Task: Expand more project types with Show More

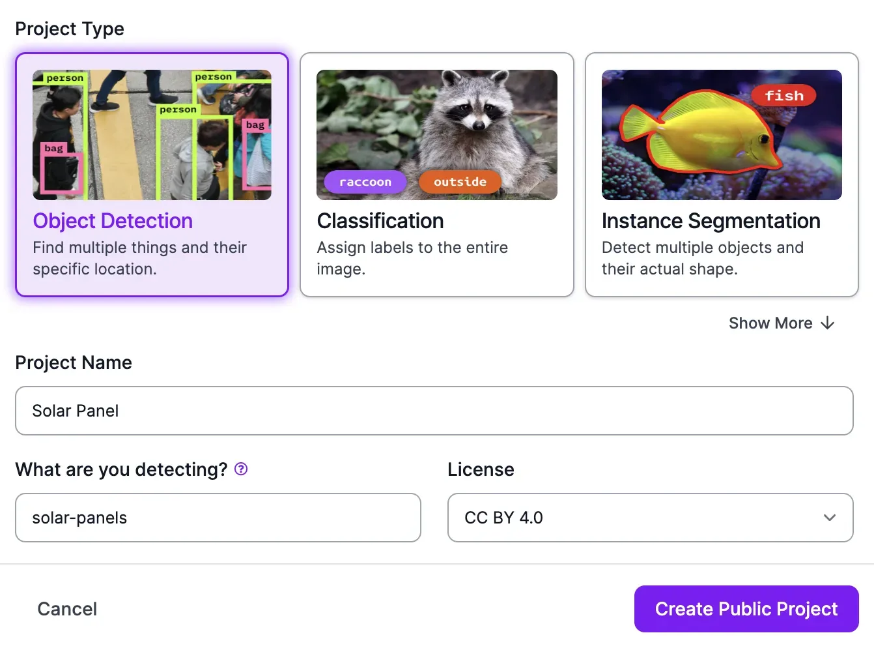Action: click(770, 323)
